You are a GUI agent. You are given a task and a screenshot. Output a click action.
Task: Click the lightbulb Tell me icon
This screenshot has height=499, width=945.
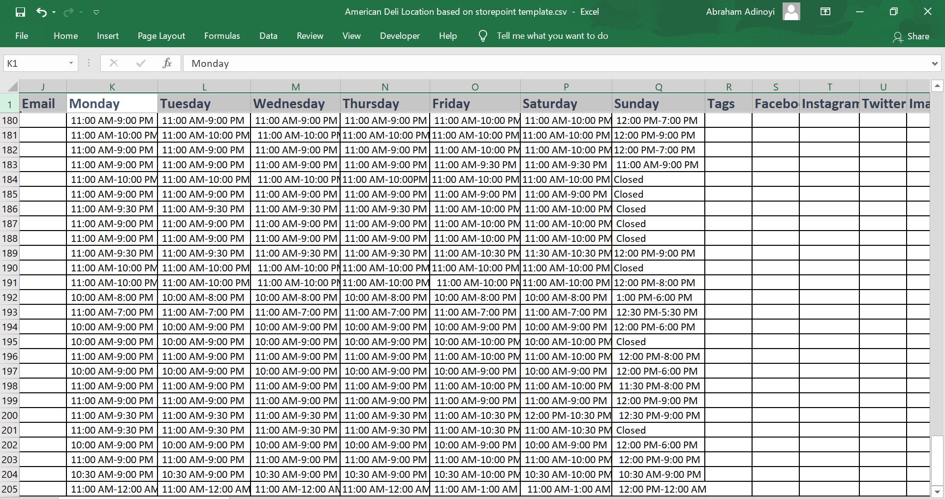483,36
